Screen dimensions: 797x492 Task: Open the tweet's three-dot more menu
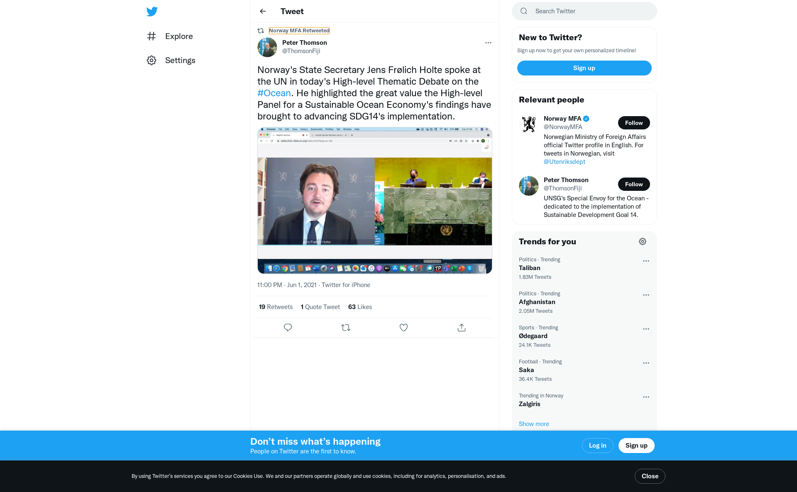pos(488,43)
